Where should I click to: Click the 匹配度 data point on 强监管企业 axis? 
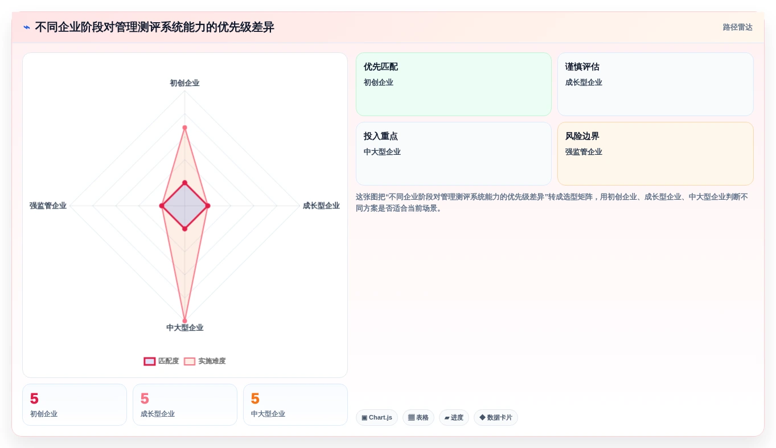(x=162, y=206)
